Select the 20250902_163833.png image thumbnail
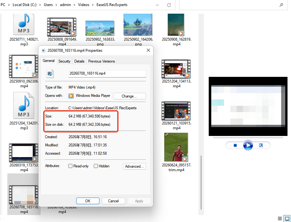The width and height of the screenshot is (291, 222). click(x=100, y=28)
